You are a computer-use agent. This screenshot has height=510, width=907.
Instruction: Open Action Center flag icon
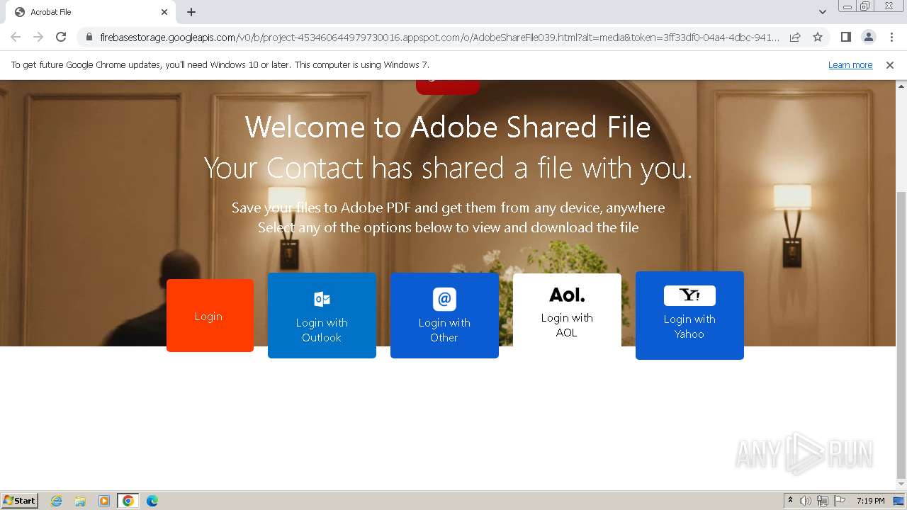pos(840,501)
